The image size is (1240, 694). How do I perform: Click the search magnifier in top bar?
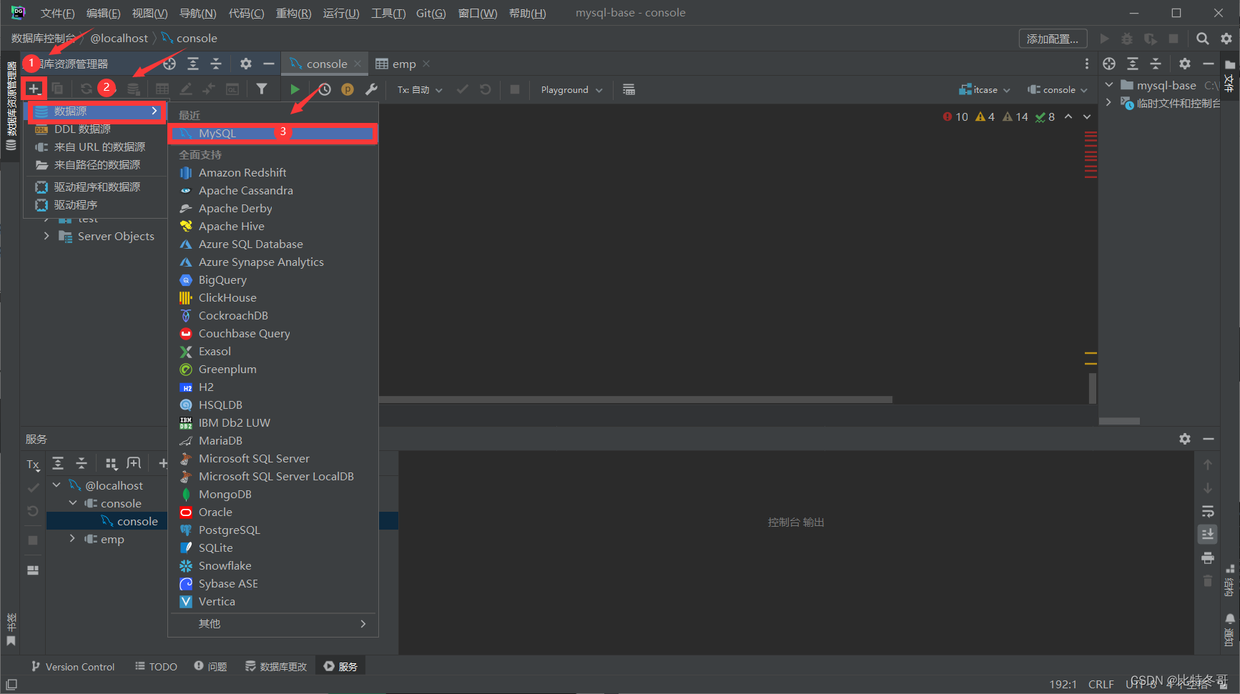pos(1203,39)
